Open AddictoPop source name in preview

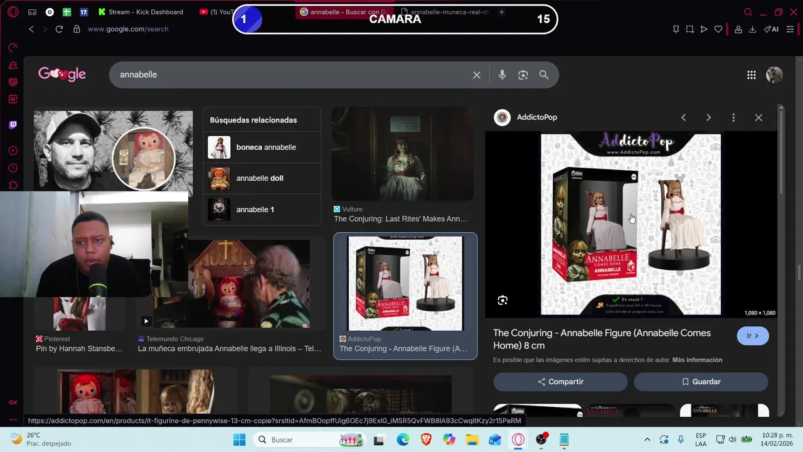537,117
